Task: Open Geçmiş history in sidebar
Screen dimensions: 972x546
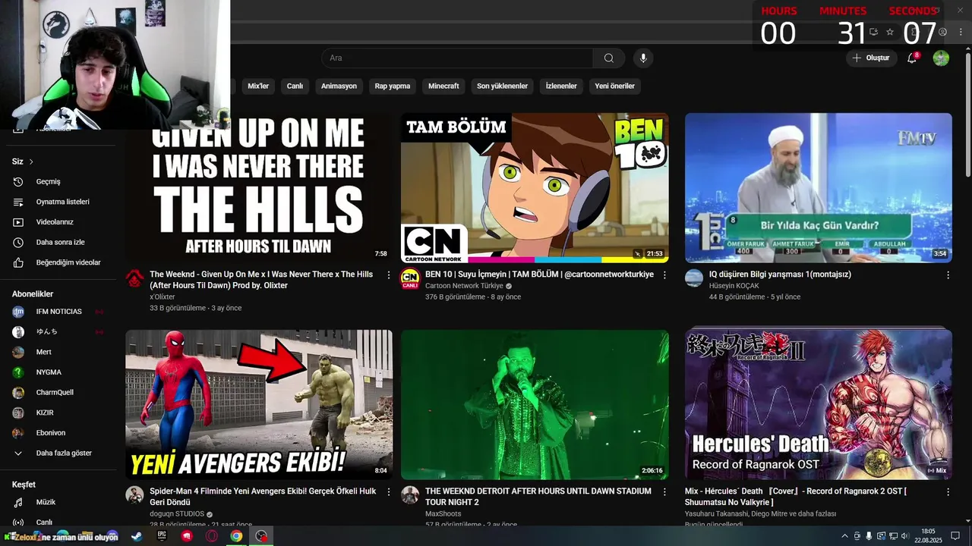Action: pyautogui.click(x=61, y=182)
